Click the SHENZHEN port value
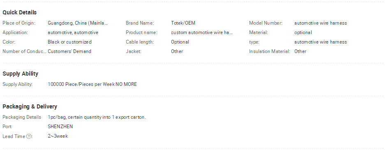This screenshot has width=386, height=150. pos(60,127)
